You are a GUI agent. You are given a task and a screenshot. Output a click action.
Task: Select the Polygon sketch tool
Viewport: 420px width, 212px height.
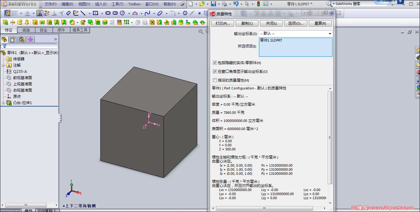click(185, 13)
